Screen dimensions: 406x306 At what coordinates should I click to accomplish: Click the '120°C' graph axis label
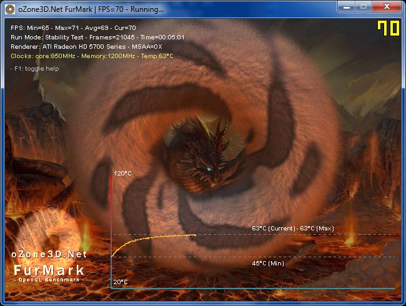(122, 174)
